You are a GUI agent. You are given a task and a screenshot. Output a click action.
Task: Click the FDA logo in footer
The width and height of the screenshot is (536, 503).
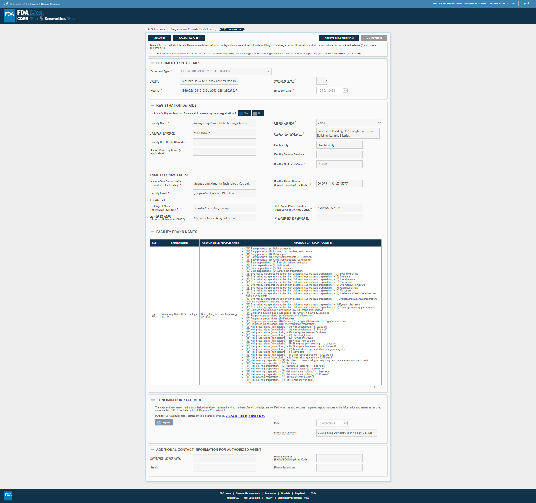[8, 495]
